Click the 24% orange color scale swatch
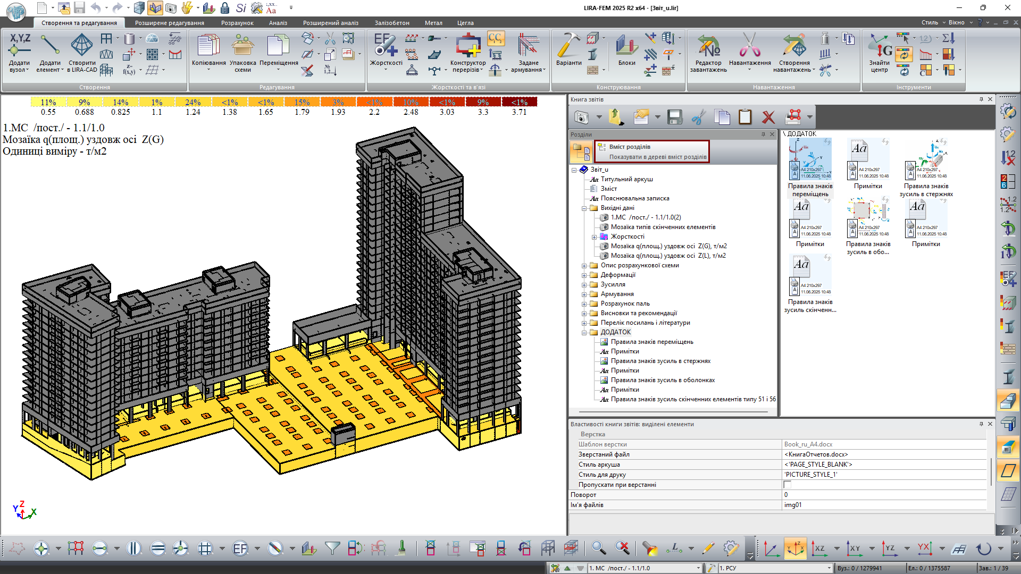1021x574 pixels. pyautogui.click(x=193, y=102)
